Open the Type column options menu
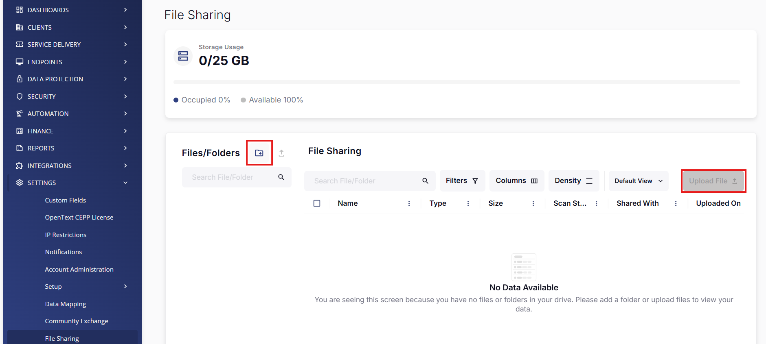 468,203
